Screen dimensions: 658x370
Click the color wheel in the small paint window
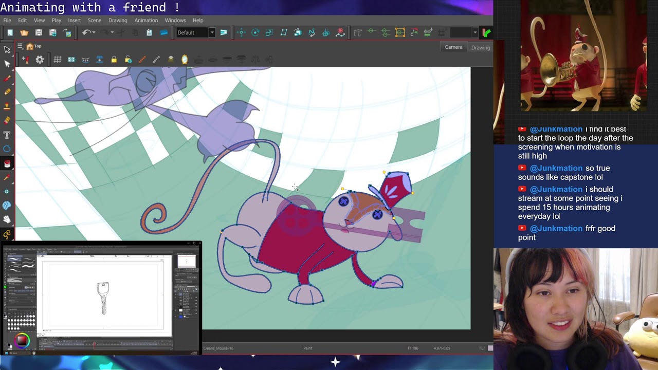(22, 340)
